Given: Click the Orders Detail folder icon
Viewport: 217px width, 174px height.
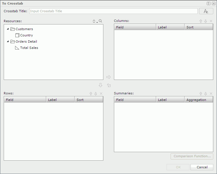Looking at the screenshot, I should 13,42.
